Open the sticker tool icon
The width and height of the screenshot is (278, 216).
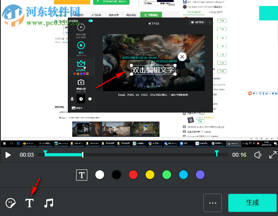(x=11, y=203)
